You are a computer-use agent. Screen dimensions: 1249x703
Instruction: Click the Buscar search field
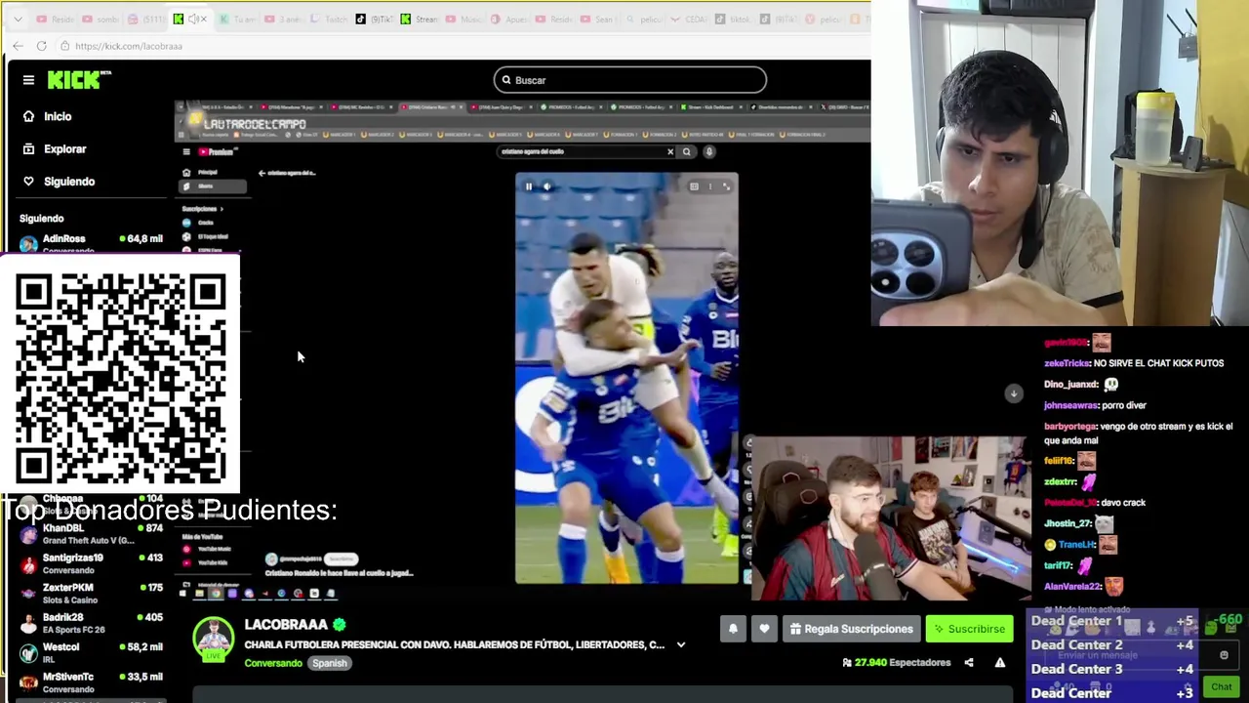[x=629, y=80]
